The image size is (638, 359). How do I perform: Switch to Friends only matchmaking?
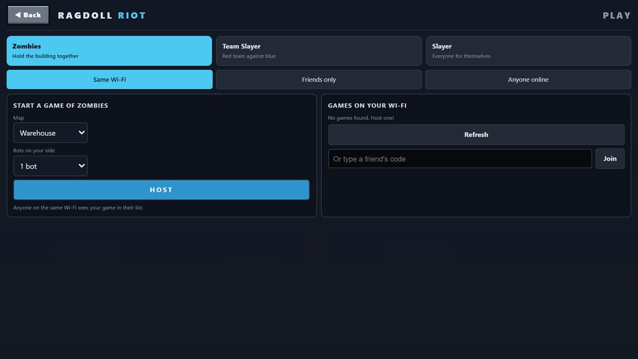(x=319, y=79)
